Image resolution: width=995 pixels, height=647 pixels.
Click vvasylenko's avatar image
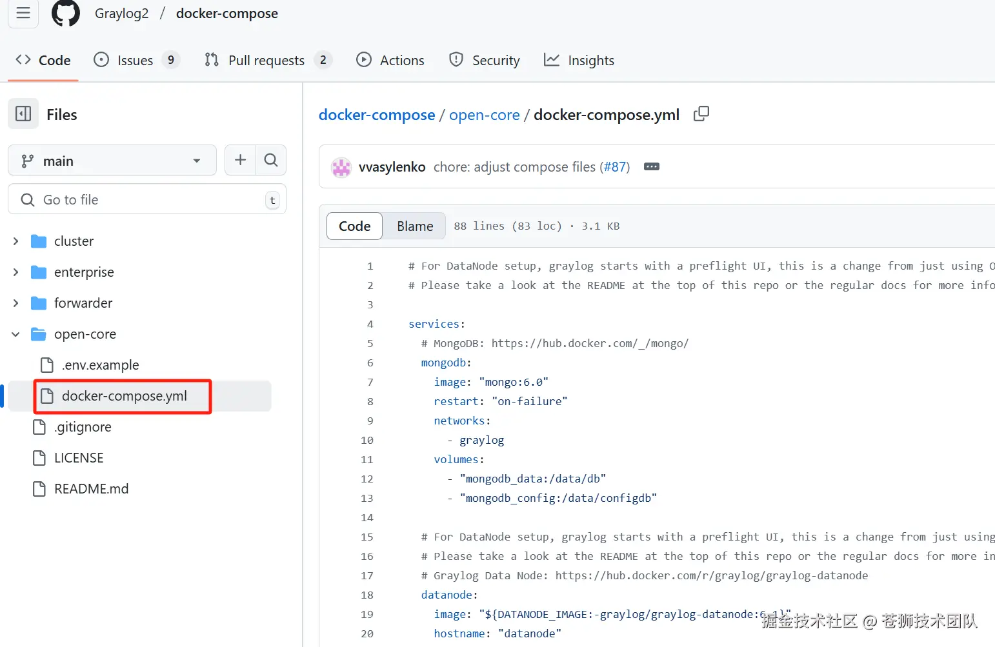(341, 167)
